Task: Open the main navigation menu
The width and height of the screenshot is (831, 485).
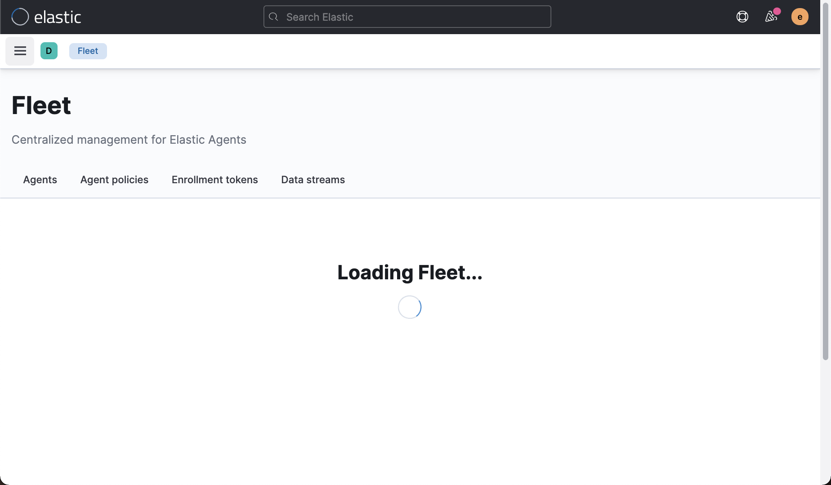Action: (x=19, y=51)
